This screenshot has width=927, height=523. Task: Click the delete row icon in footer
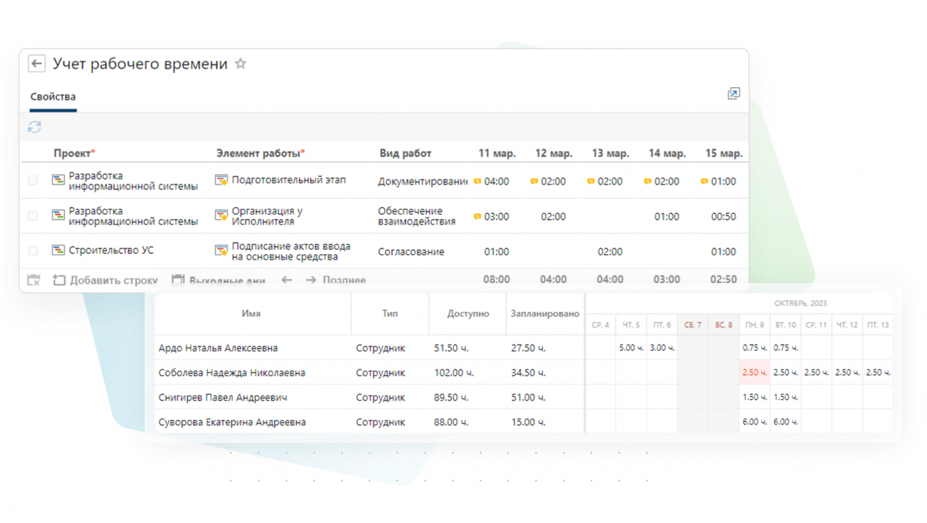tap(34, 280)
